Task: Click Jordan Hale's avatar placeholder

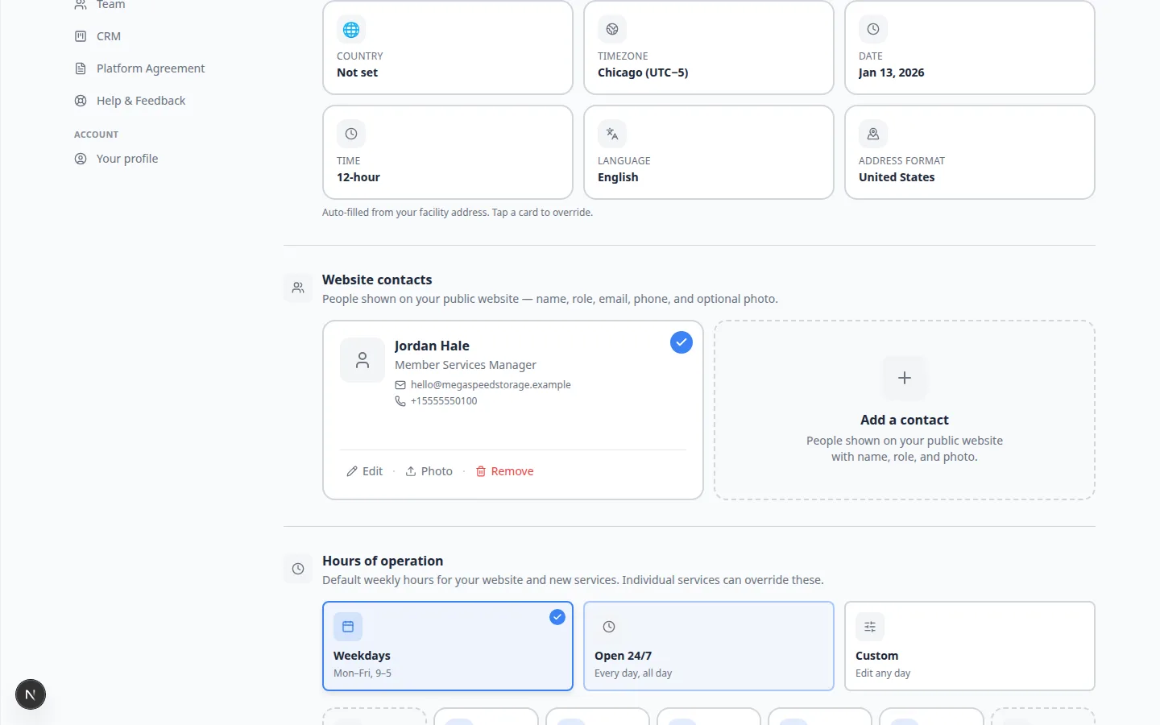Action: 362,360
